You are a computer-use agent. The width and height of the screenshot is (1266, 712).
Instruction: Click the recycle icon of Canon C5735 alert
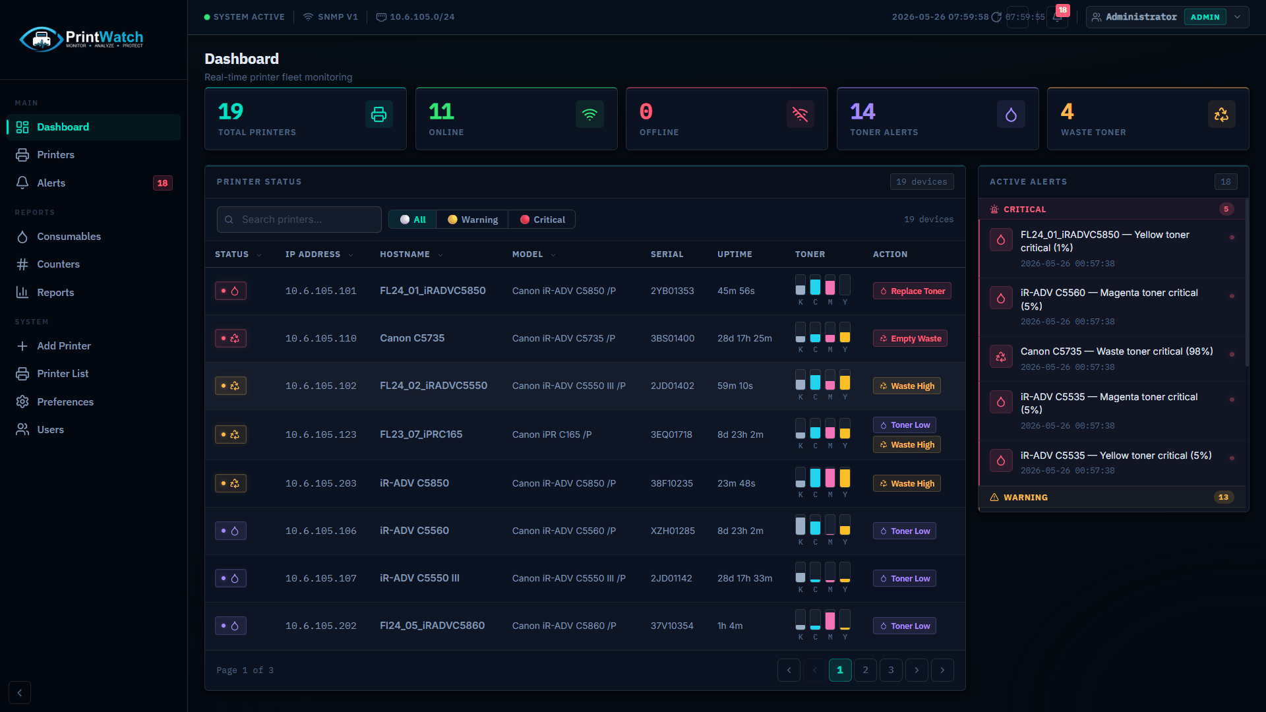(1001, 357)
